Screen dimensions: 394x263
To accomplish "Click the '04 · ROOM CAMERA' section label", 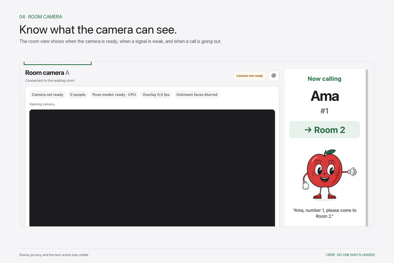I will click(41, 17).
